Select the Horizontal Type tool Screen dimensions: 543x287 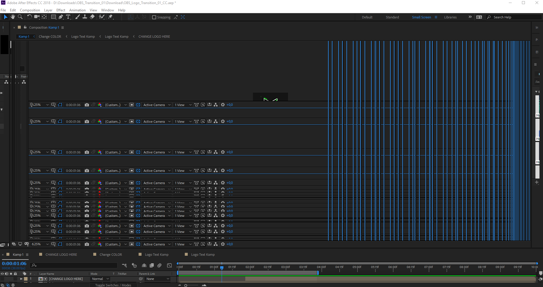(x=68, y=17)
